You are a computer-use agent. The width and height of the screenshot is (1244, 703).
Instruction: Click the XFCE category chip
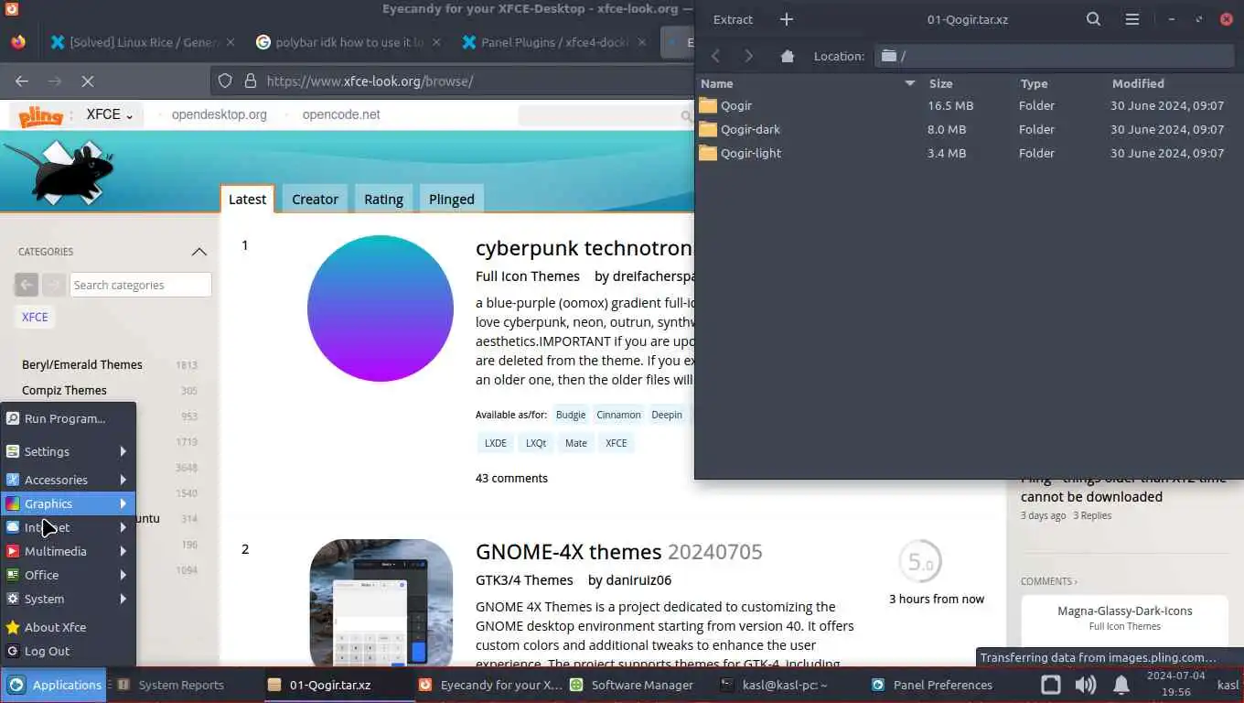35,317
